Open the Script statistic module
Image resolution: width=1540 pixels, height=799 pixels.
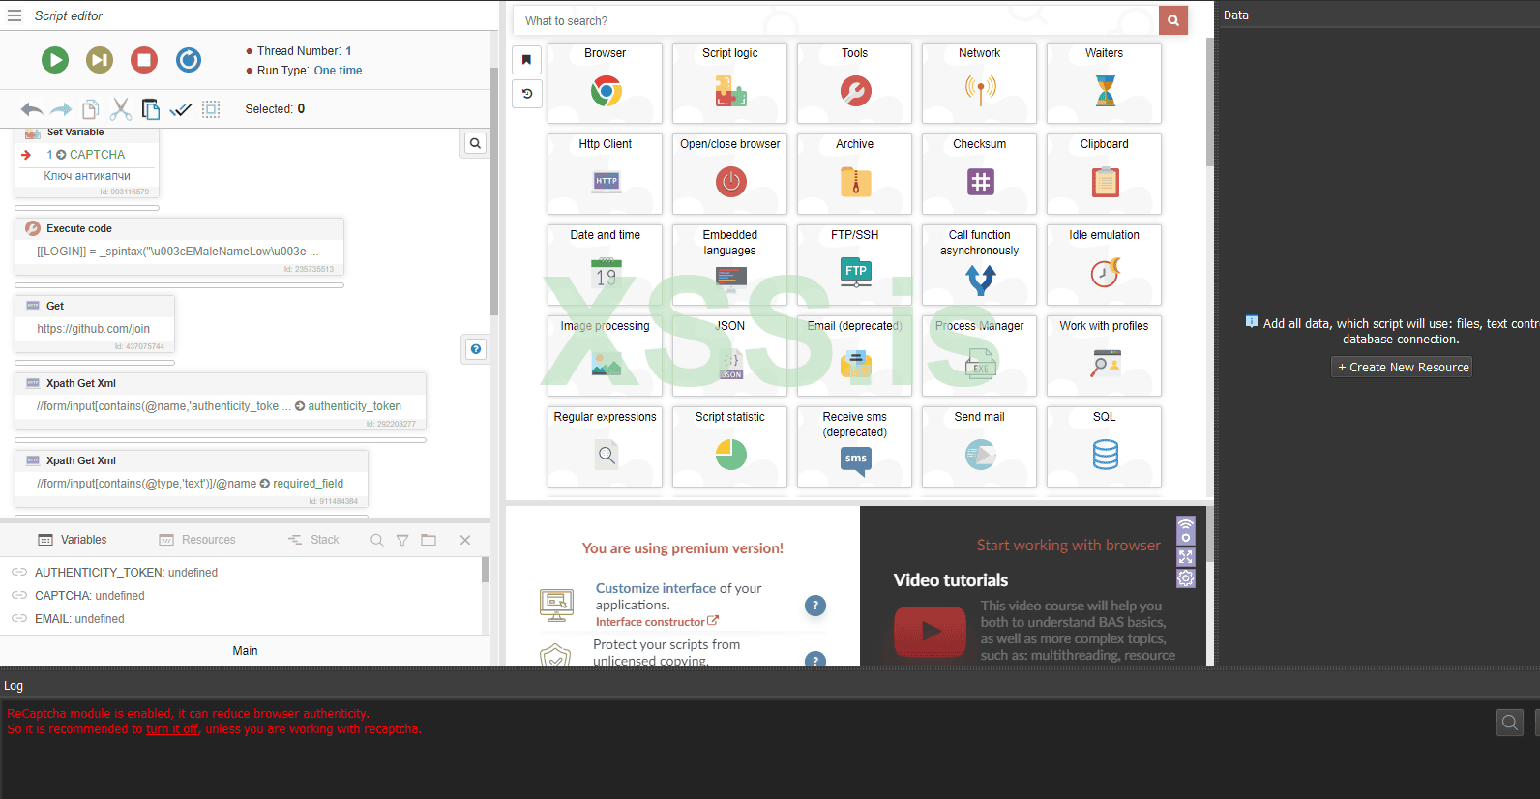pyautogui.click(x=730, y=447)
